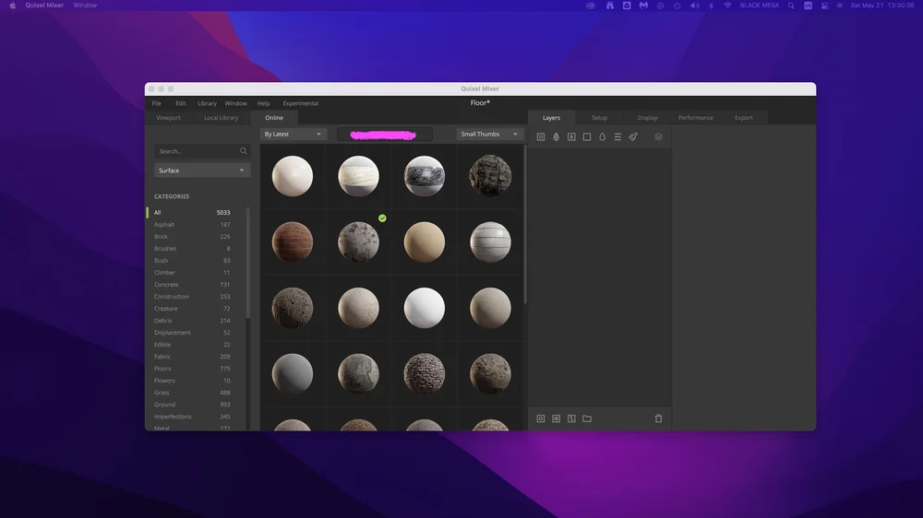Delete layer with the trash icon
923x518 pixels.
coord(658,418)
